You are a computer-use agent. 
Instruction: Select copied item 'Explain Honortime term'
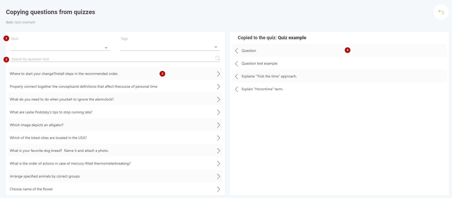coord(262,89)
